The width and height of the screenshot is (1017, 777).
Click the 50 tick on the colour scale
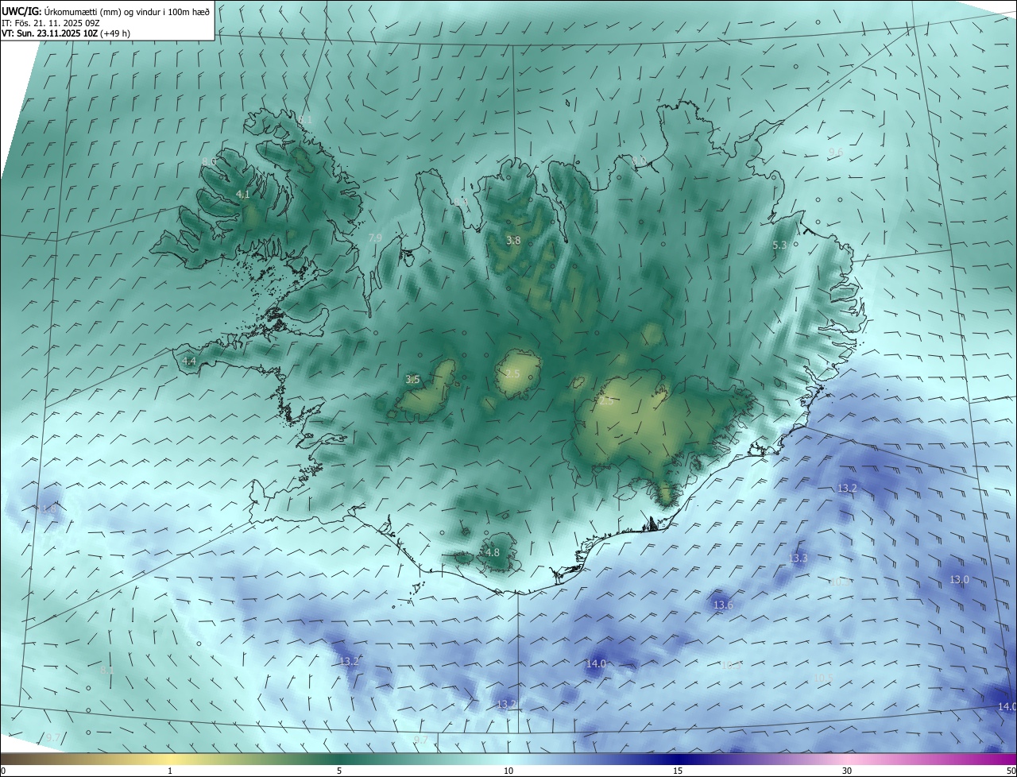tap(1011, 771)
